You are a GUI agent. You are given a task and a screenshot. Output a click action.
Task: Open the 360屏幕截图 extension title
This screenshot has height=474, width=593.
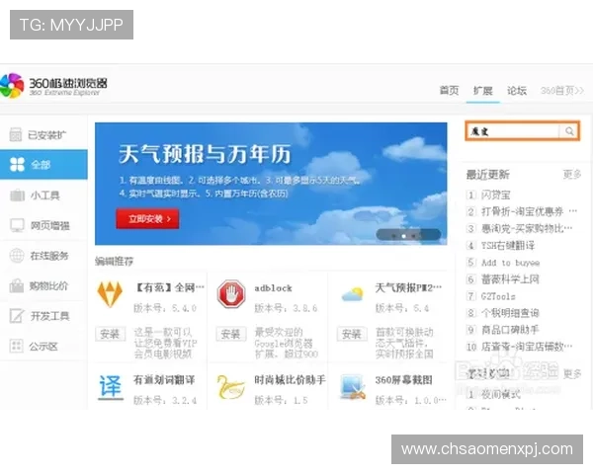click(404, 380)
